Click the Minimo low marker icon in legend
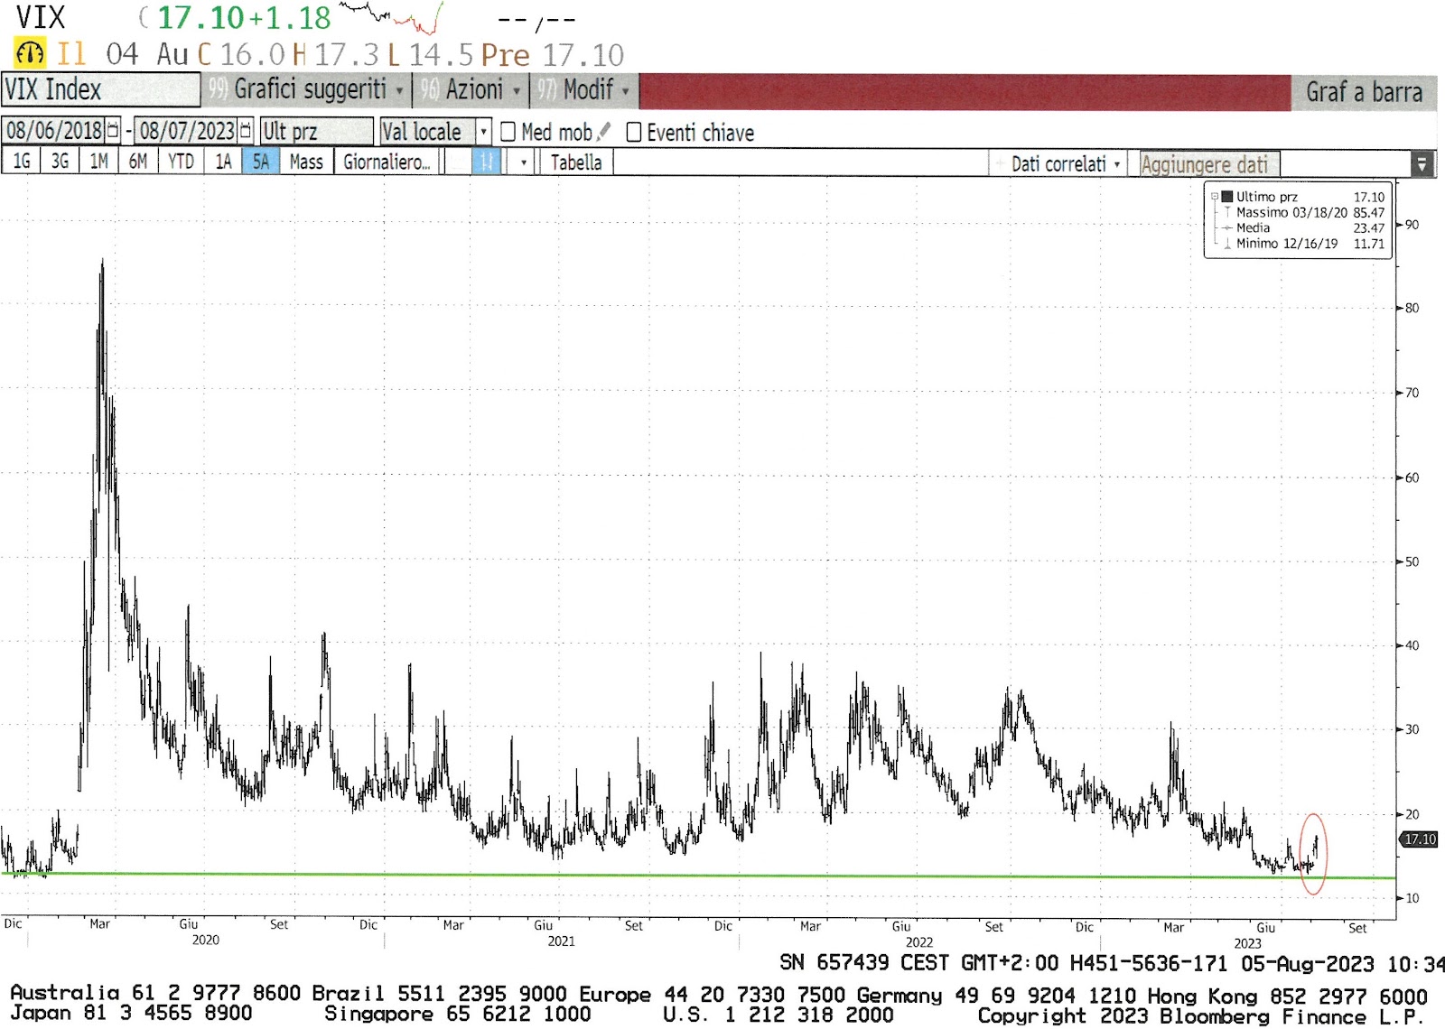The height and width of the screenshot is (1029, 1445). pos(1227,244)
